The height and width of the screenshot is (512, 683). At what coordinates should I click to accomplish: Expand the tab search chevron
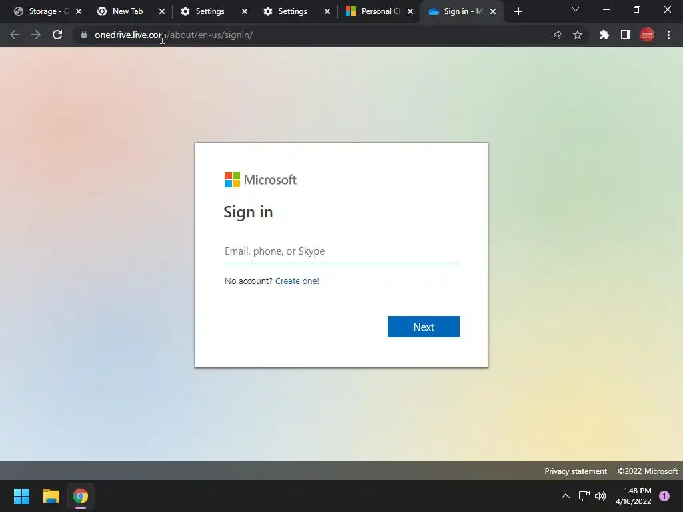[x=576, y=9]
